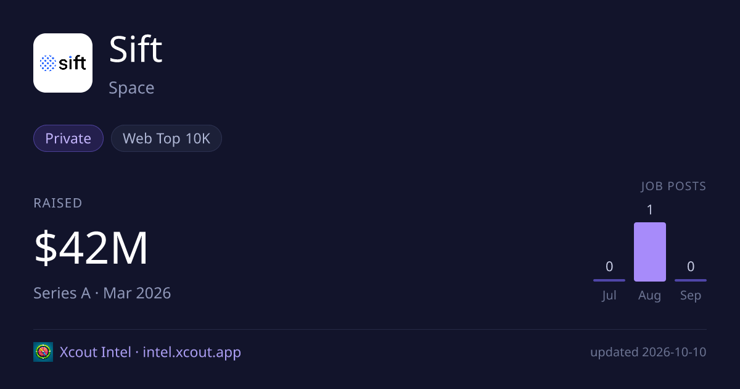740x389 pixels.
Task: Click the Sift company name heading
Action: coord(136,49)
